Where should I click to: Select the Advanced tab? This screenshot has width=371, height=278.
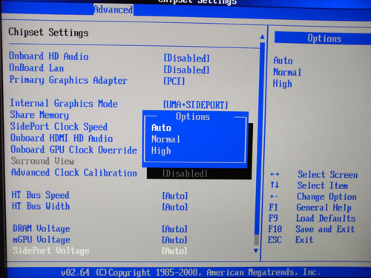(114, 10)
